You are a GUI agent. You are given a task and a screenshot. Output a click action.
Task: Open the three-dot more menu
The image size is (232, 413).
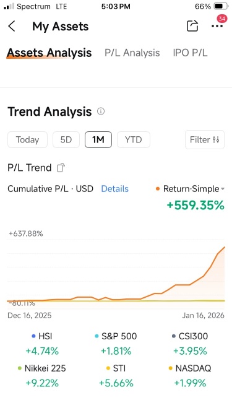pos(217,27)
